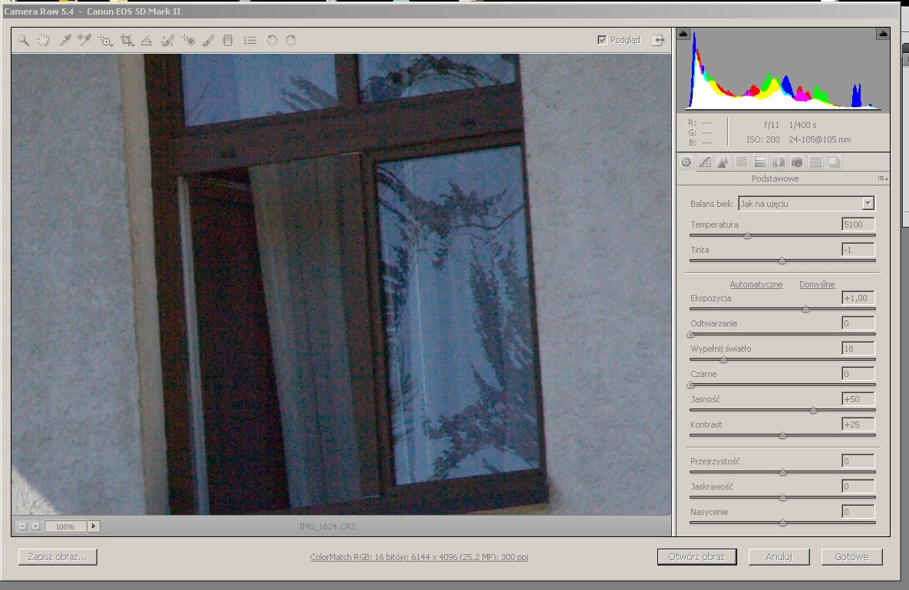Click the Ekspozycja slider handle

point(805,309)
